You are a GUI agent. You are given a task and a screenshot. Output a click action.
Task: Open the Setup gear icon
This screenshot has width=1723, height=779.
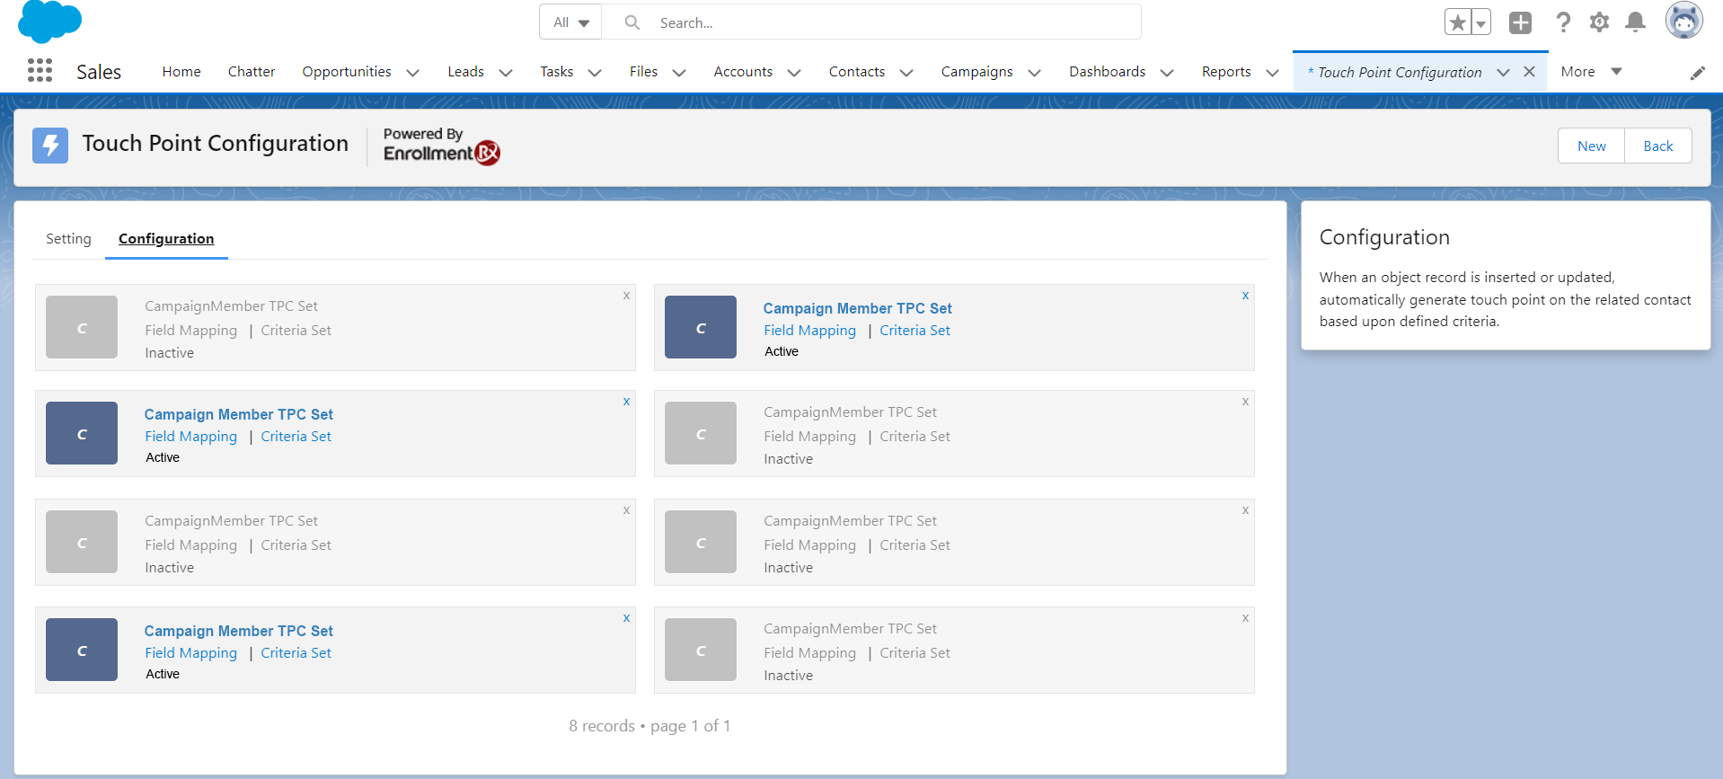click(1599, 22)
